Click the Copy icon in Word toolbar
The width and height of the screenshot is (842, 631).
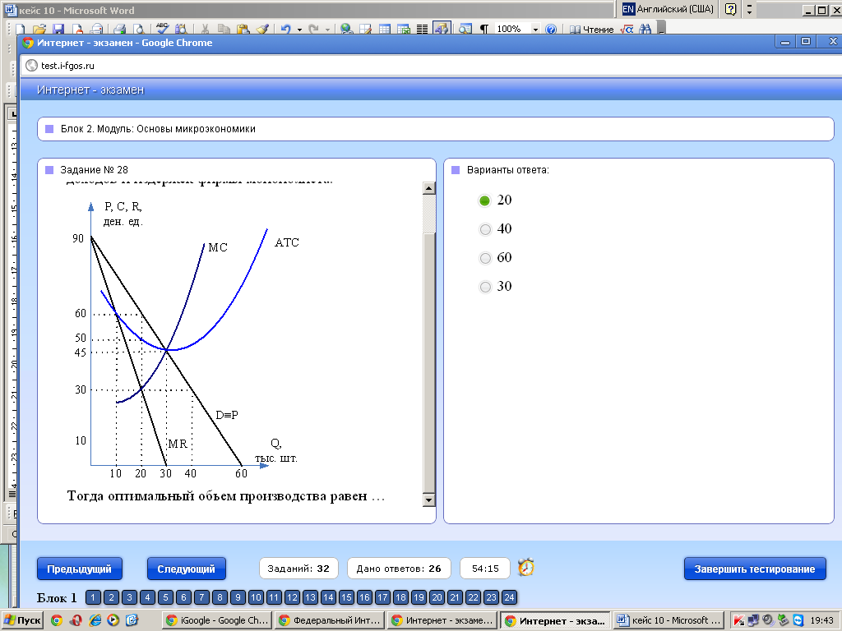[224, 29]
